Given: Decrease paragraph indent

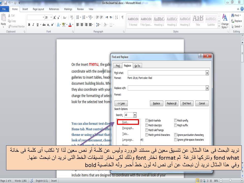Looking at the screenshot, I should (97, 18).
